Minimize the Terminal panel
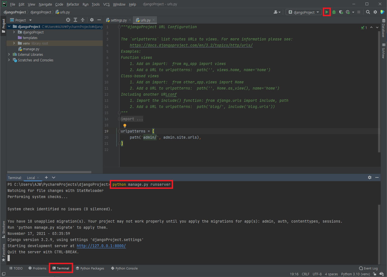This screenshot has height=277, width=387. point(377,177)
